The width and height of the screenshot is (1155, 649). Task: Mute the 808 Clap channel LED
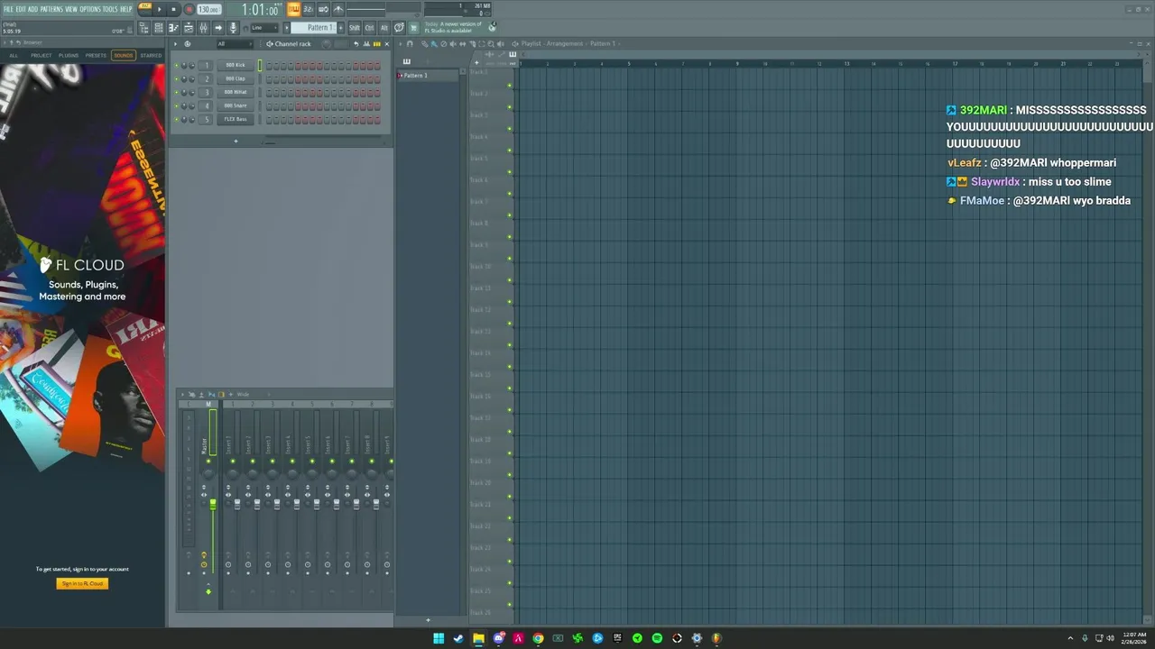pos(176,79)
